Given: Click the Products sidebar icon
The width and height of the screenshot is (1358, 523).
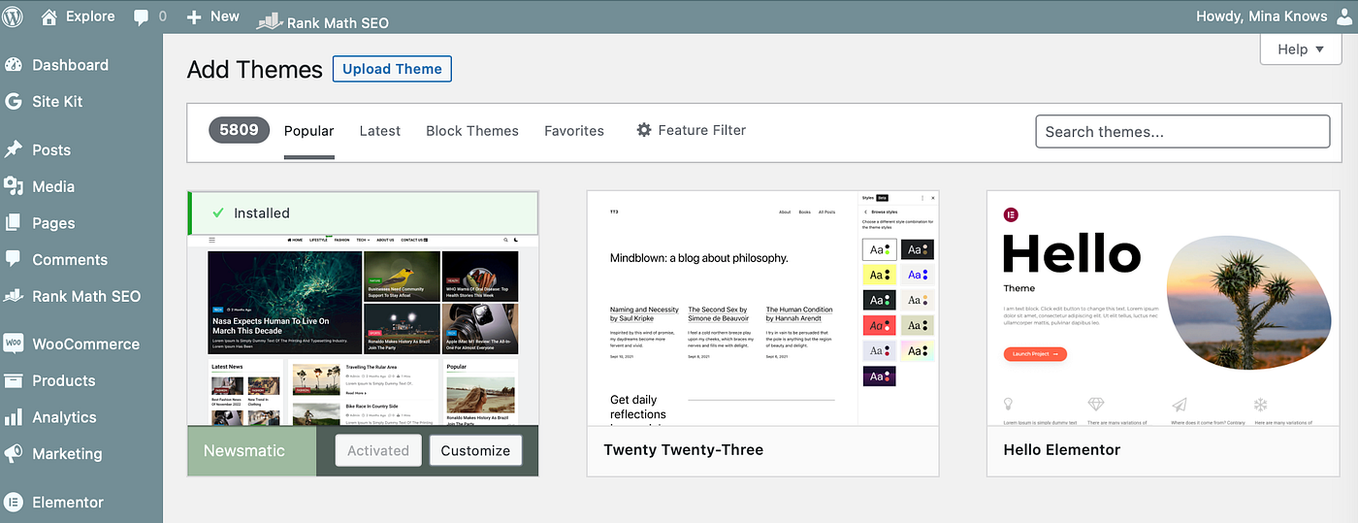Looking at the screenshot, I should (x=14, y=380).
